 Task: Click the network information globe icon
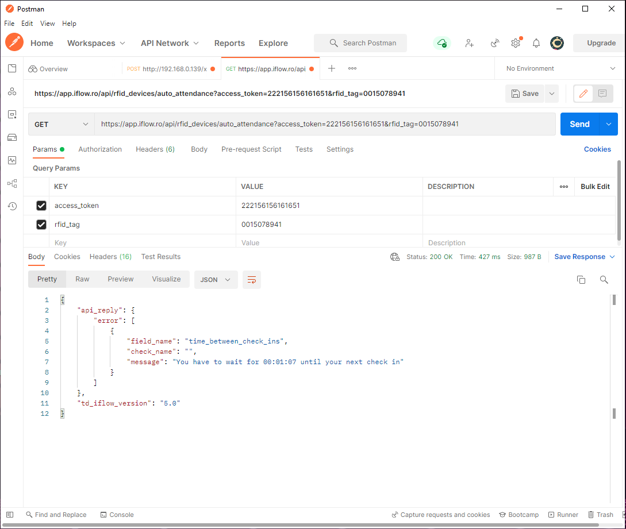(x=395, y=257)
